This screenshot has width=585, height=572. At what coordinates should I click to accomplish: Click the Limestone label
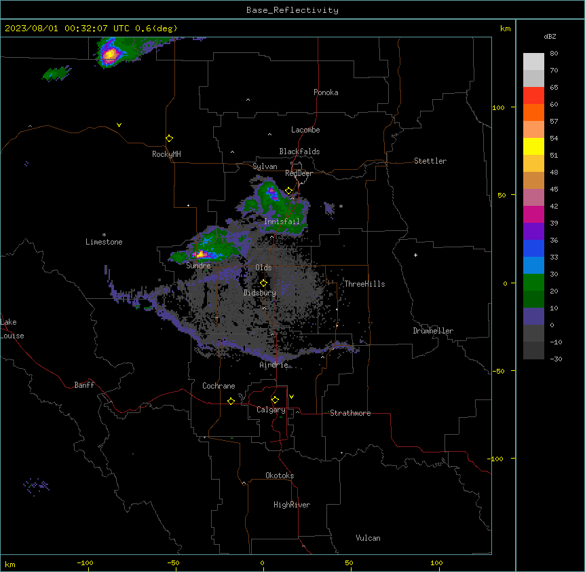[x=104, y=242]
